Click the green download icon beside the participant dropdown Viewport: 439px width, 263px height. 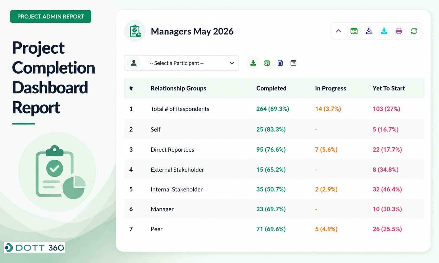point(253,63)
